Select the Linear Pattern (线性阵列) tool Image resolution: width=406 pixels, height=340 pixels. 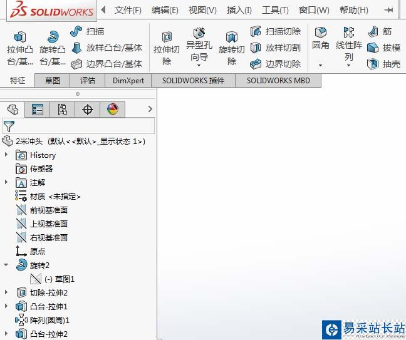pyautogui.click(x=349, y=43)
